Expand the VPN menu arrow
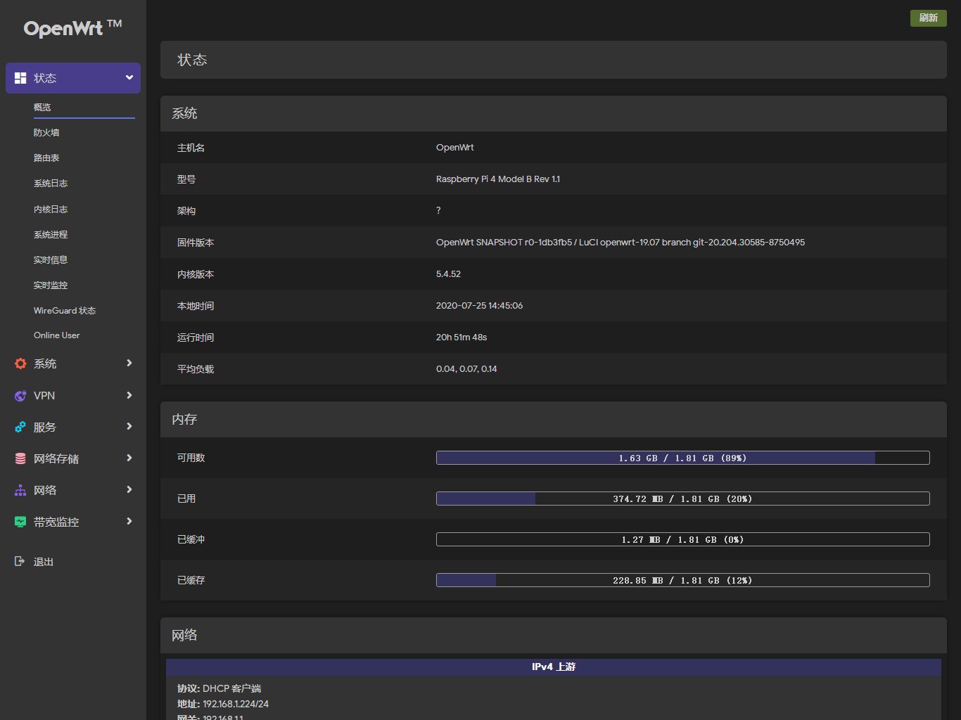961x720 pixels. coord(129,395)
